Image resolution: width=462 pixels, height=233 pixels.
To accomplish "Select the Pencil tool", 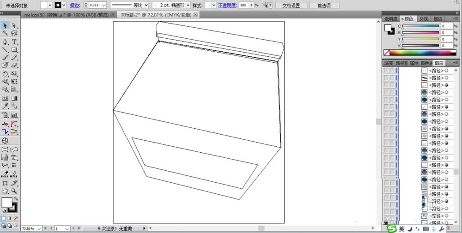I will coord(14,57).
